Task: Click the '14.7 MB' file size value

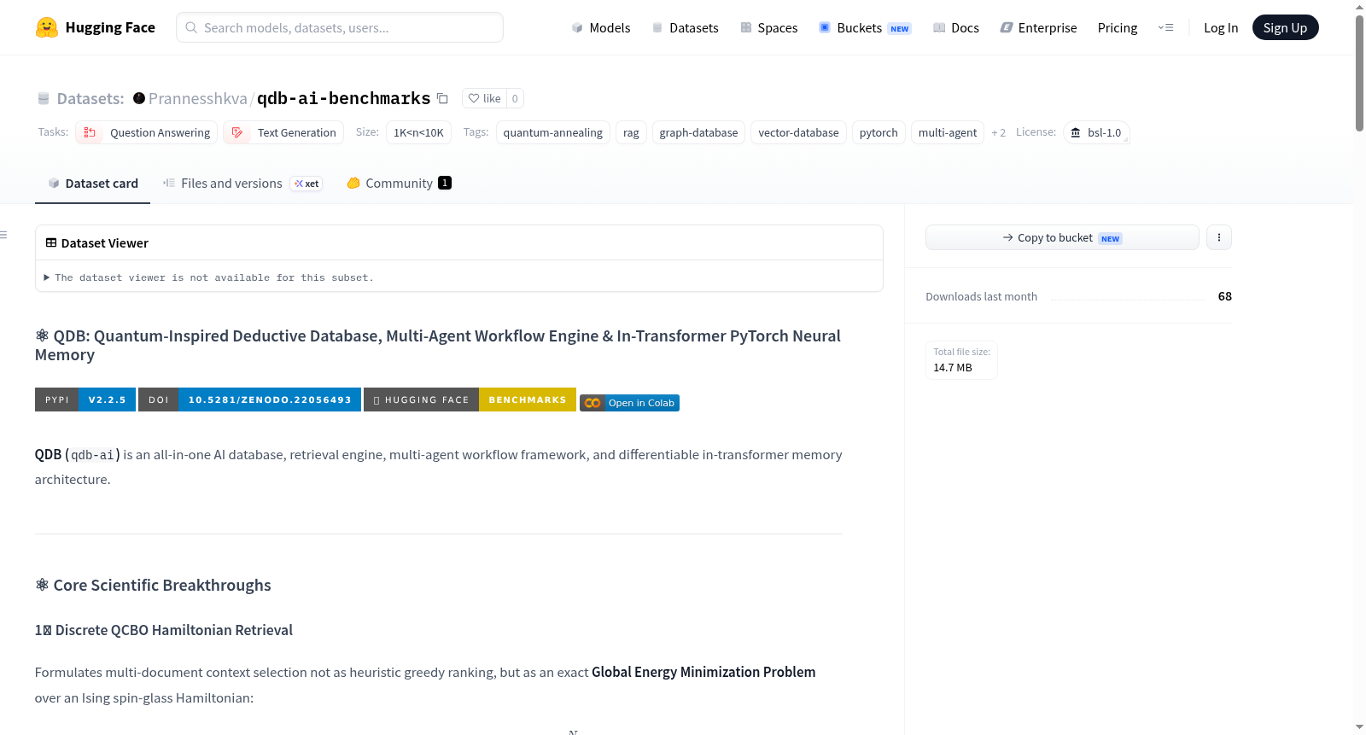Action: (x=953, y=368)
